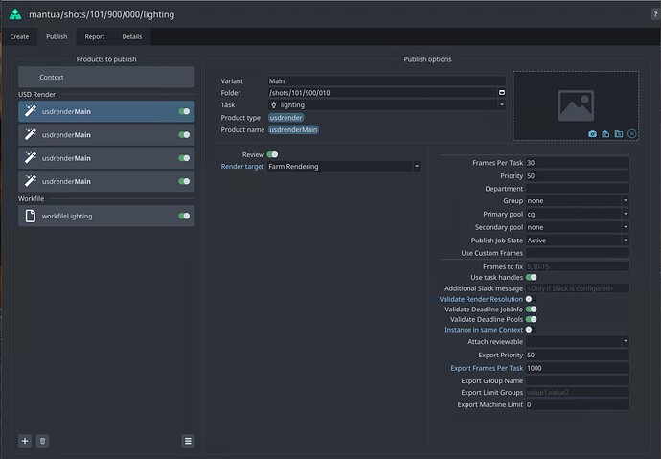
Task: Select the Context item in product list
Action: tap(106, 77)
